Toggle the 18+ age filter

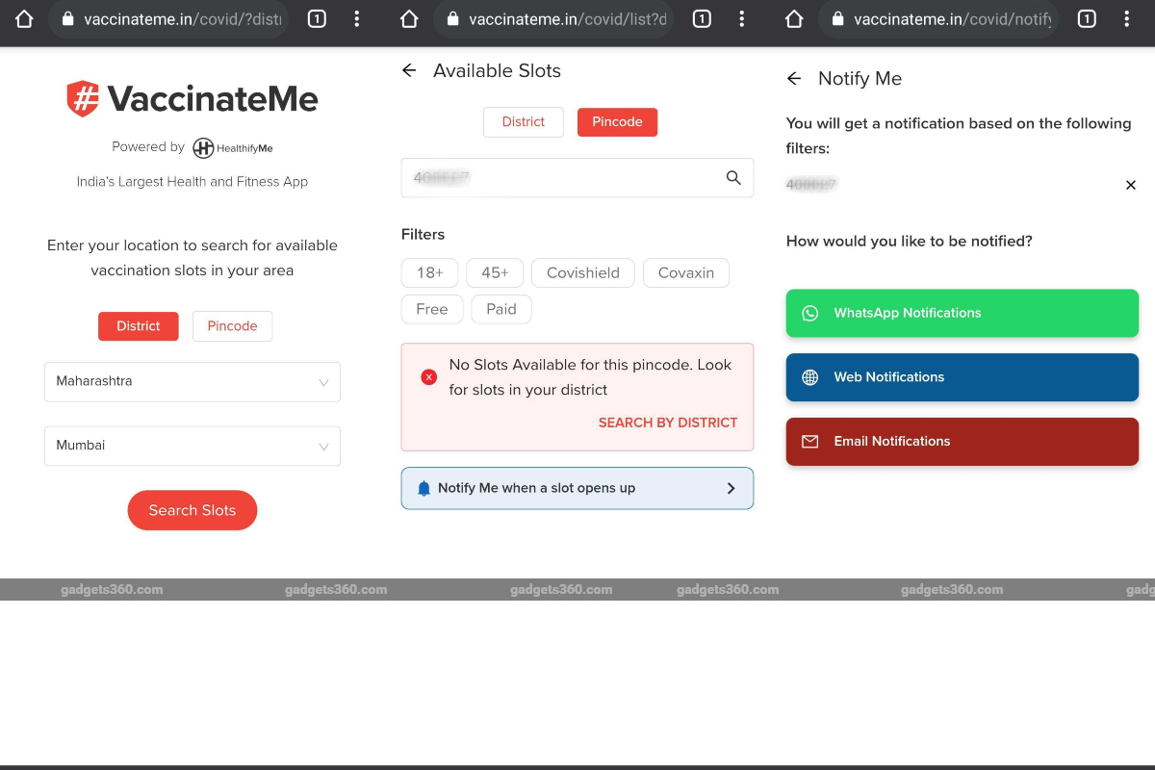[x=430, y=273]
